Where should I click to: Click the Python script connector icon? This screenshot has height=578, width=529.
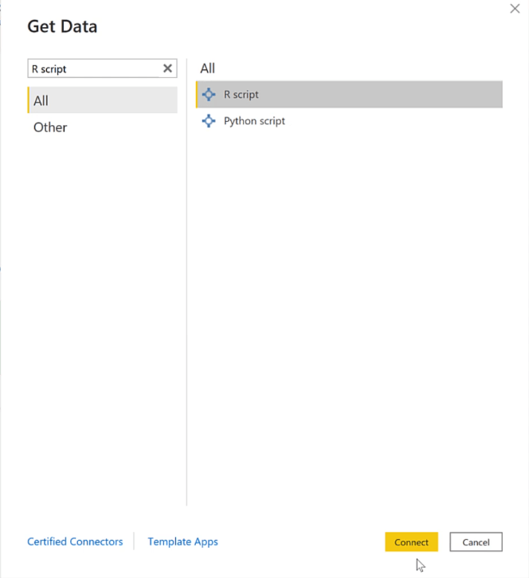(209, 121)
